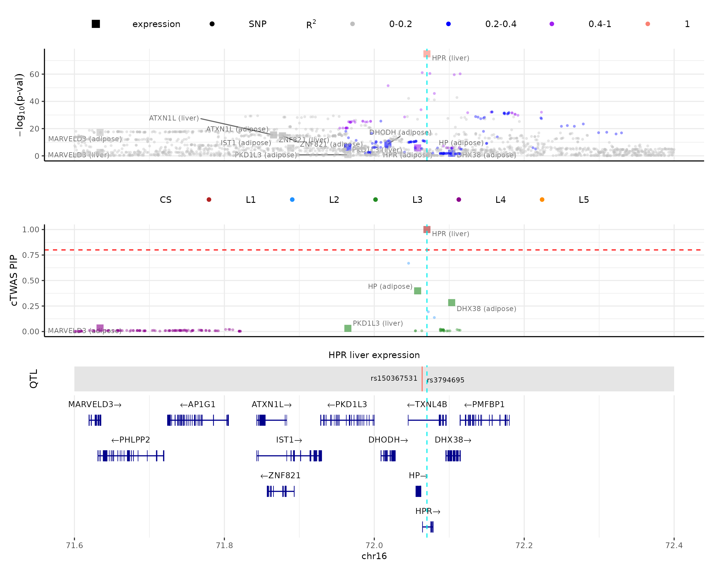Click the blue L2 credible set dot

tap(292, 200)
